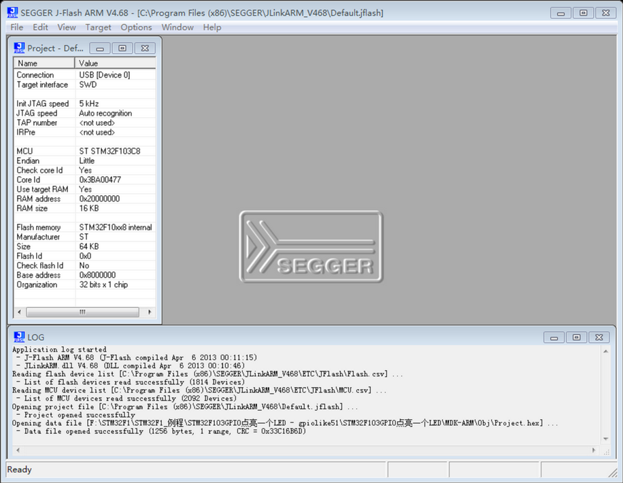Click the Project panel scrollbar left arrow
The height and width of the screenshot is (483, 623).
pos(18,312)
